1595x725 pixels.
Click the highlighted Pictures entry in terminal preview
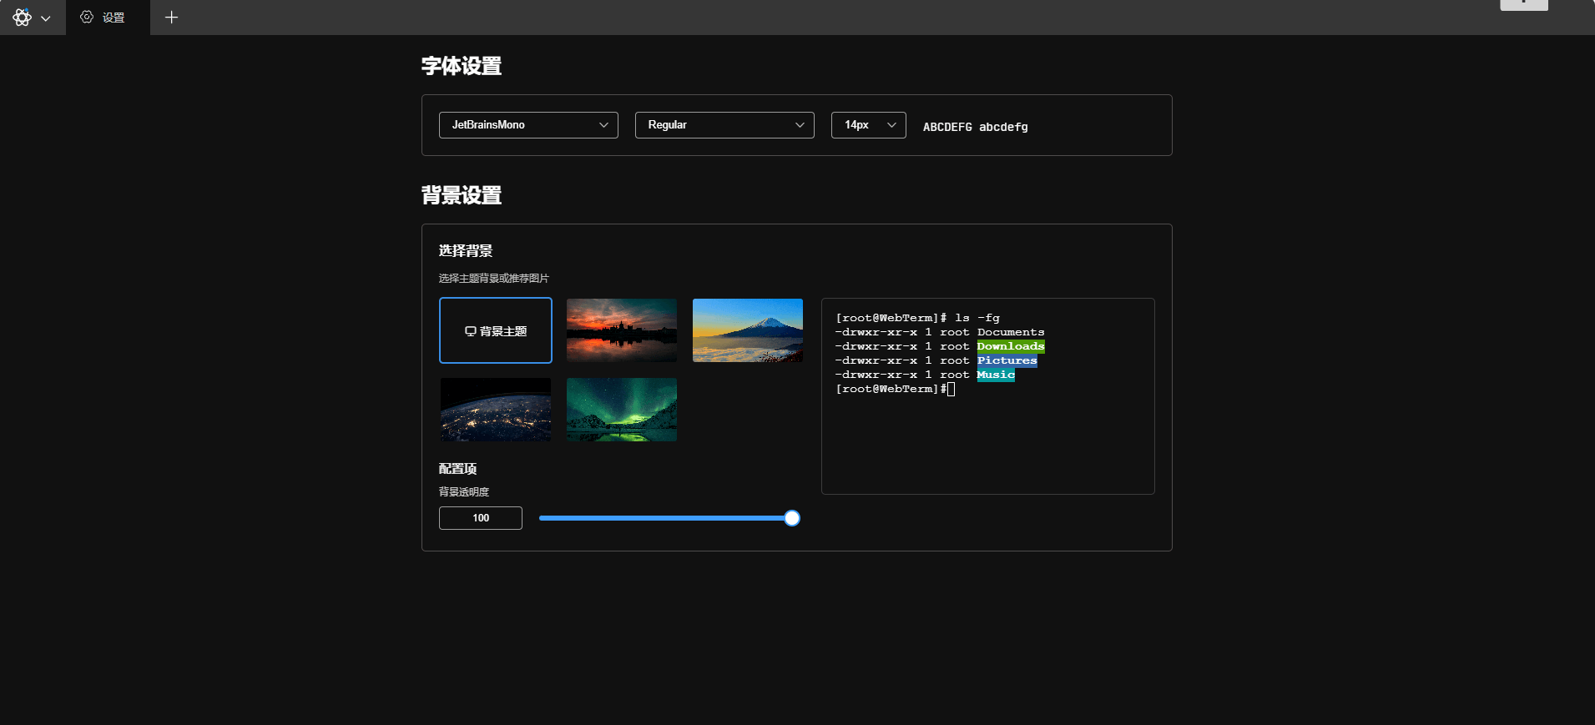pyautogui.click(x=1007, y=360)
